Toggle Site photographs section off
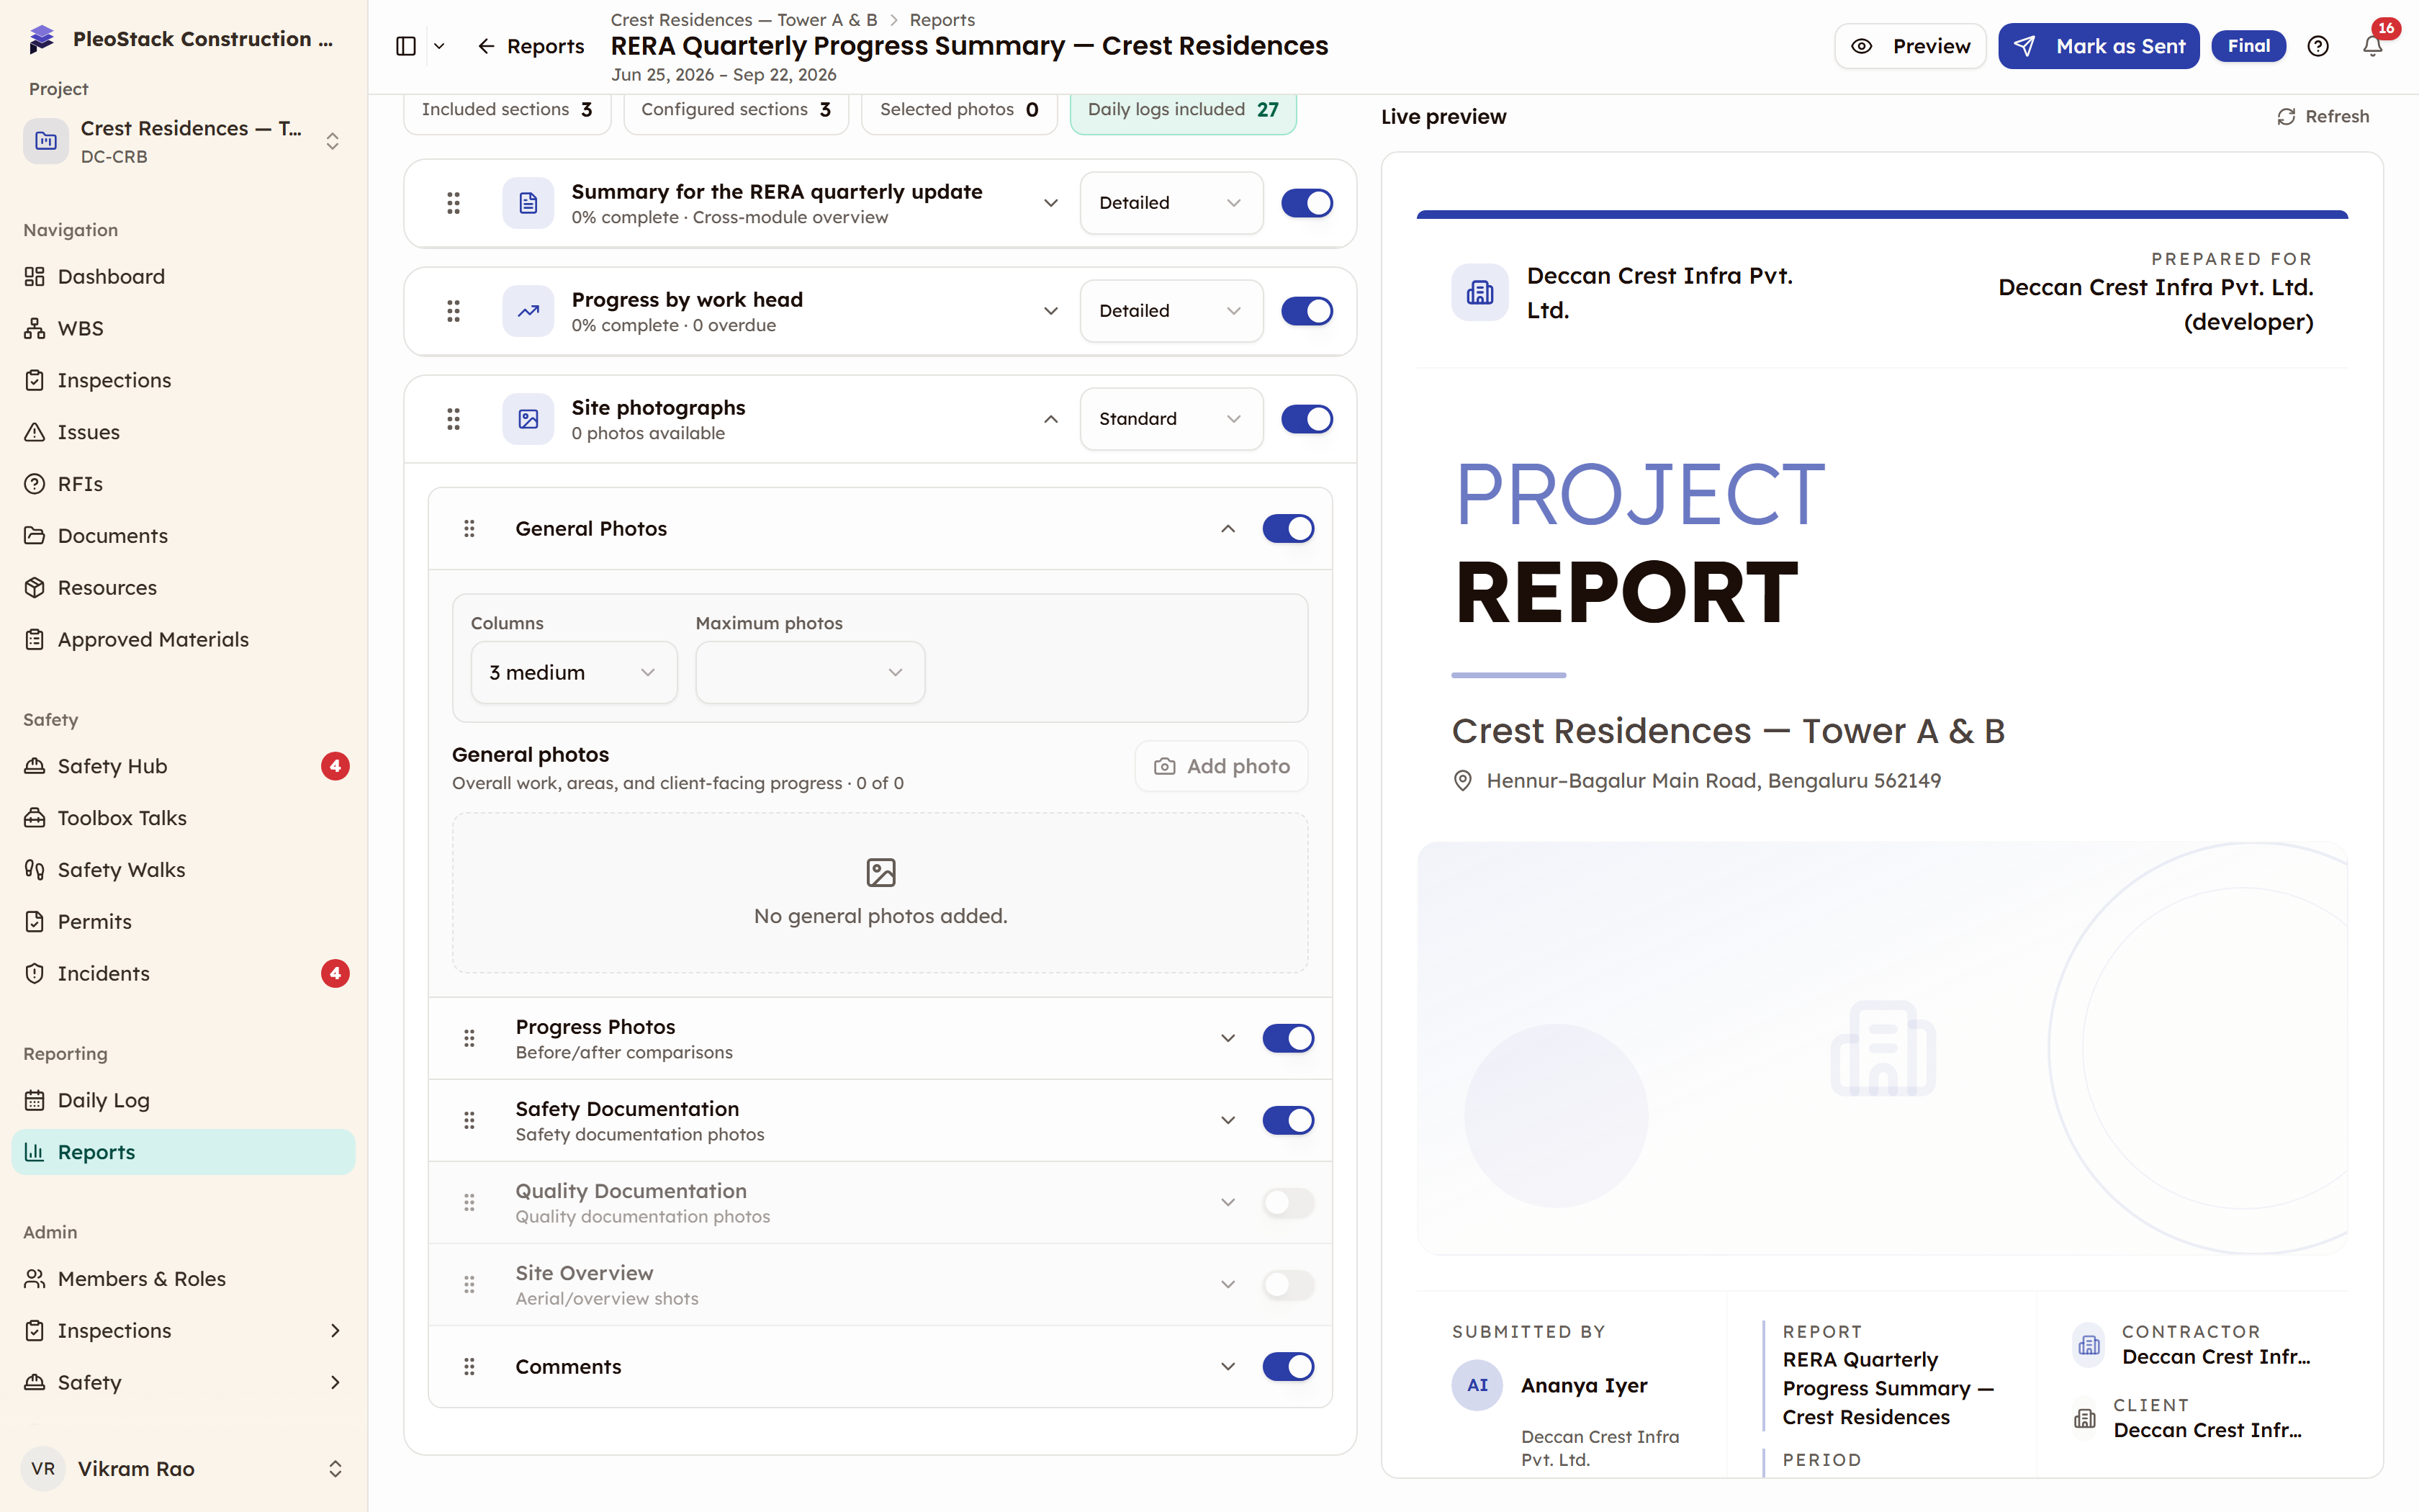Viewport: 2419px width, 1512px height. (1307, 419)
